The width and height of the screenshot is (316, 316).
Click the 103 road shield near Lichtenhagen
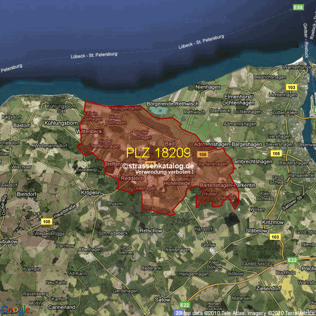coord(291,87)
